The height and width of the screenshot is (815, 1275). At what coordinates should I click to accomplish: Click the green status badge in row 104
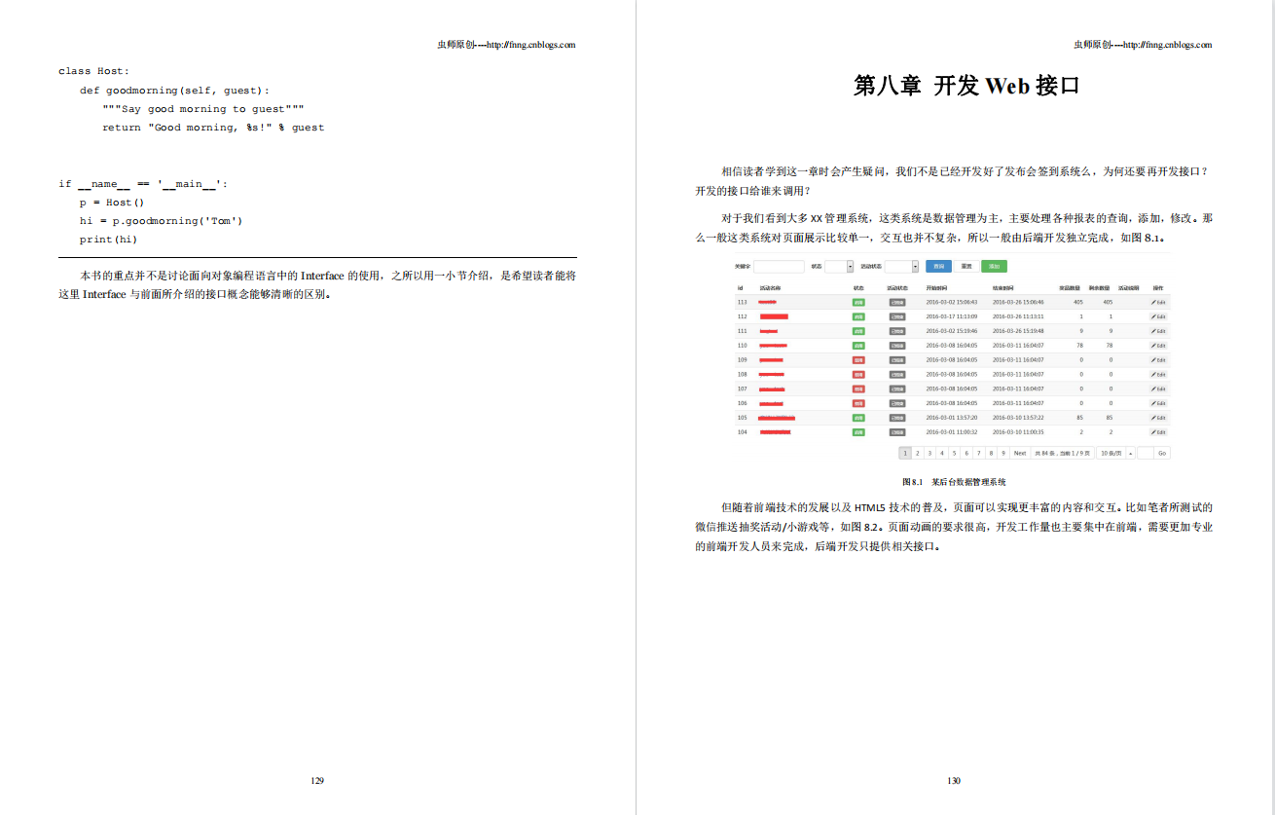coord(858,432)
